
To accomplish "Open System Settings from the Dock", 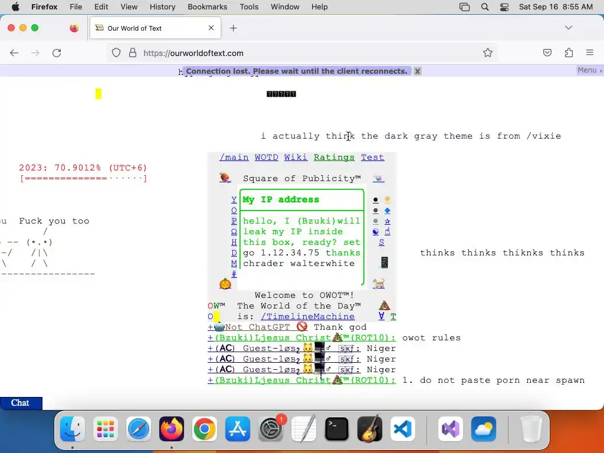I will [270, 429].
